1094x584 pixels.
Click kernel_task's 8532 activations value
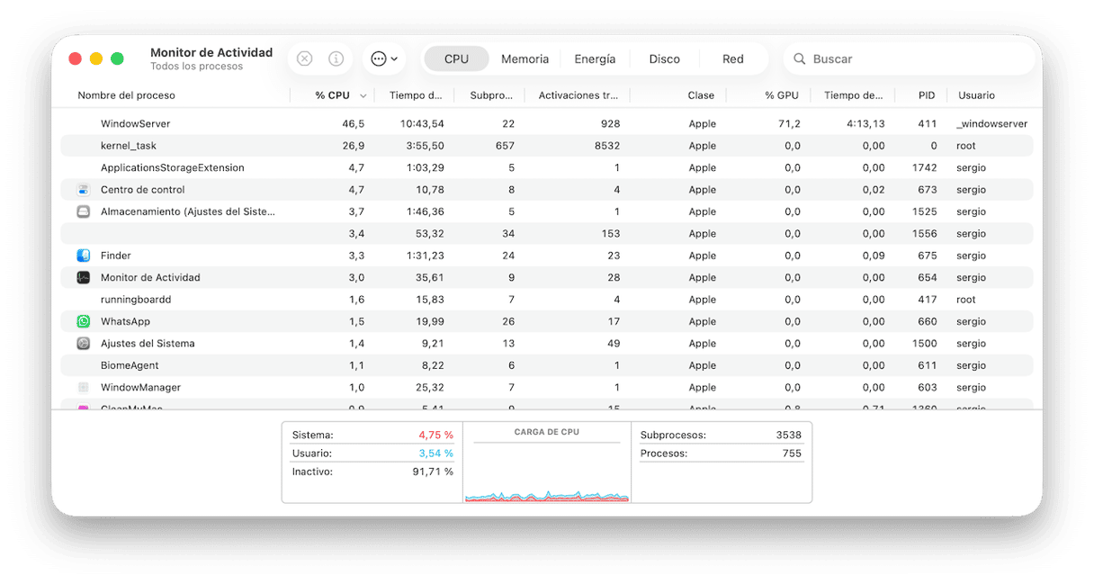point(607,146)
